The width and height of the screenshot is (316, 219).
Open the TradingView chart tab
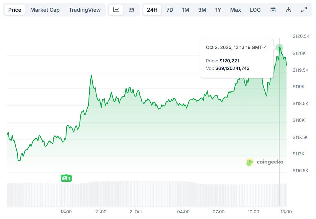coord(85,10)
